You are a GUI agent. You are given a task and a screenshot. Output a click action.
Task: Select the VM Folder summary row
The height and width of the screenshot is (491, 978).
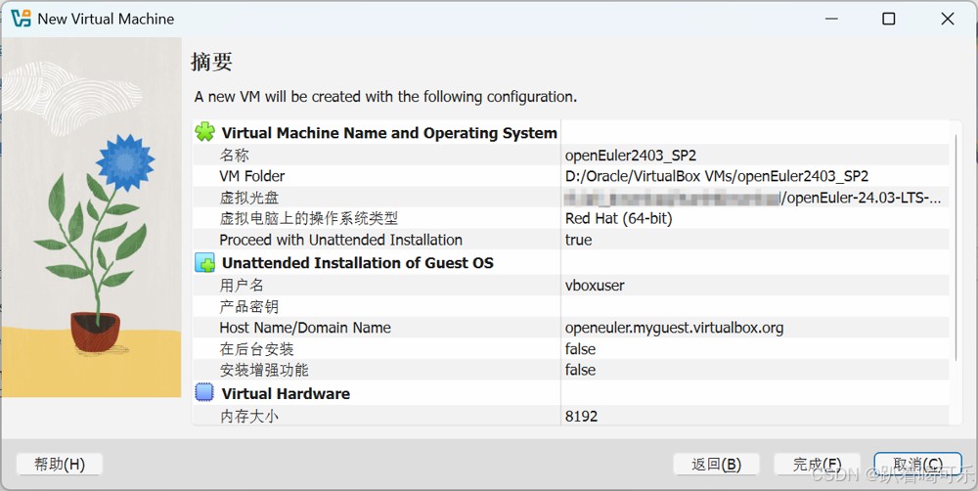567,176
